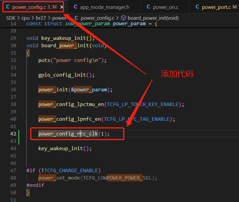Image resolution: width=239 pixels, height=202 pixels.
Task: Click line number 42 in the gutter
Action: [x=13, y=134]
